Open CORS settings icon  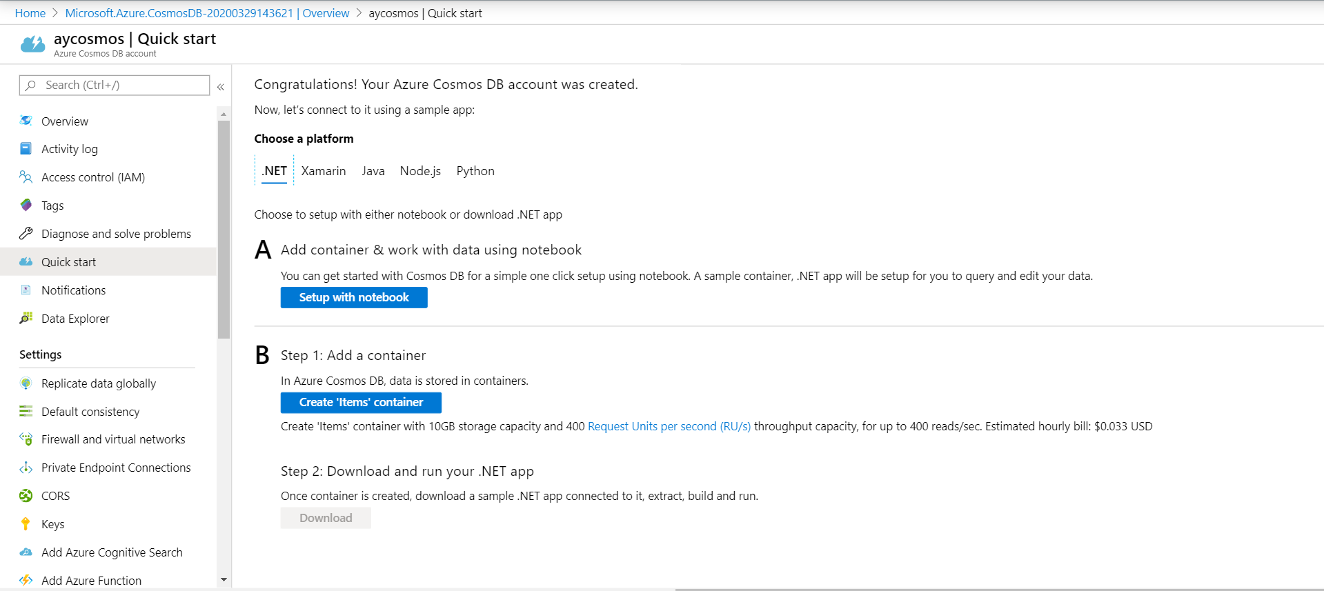[x=26, y=496]
